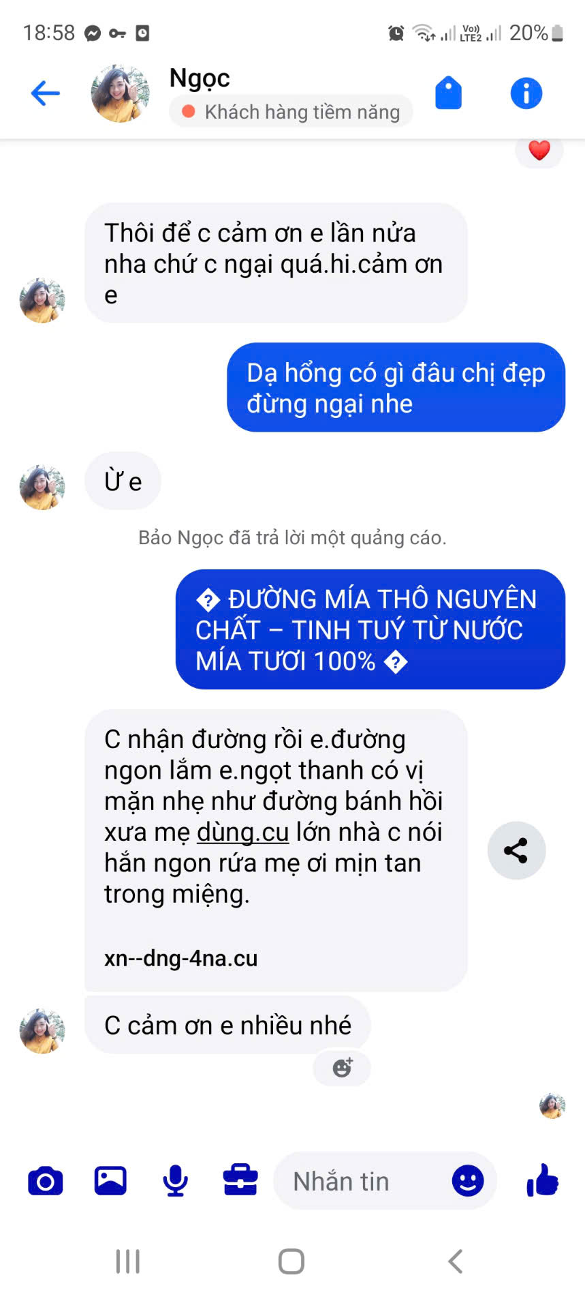Open conversation info icon
The image size is (585, 1301).
526,93
